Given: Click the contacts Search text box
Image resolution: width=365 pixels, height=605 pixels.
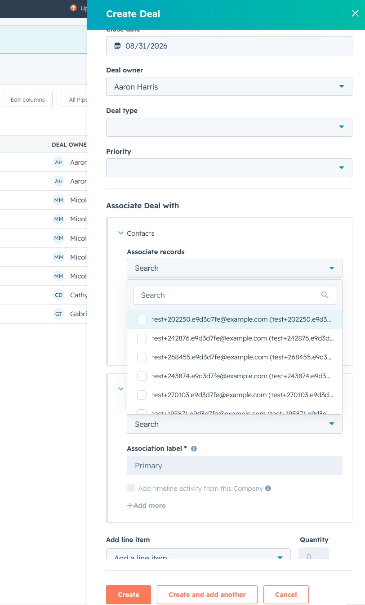Looking at the screenshot, I should (235, 295).
